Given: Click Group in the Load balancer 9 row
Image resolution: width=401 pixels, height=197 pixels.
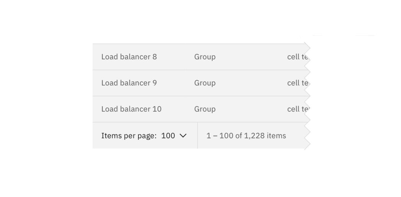Looking at the screenshot, I should (x=205, y=83).
